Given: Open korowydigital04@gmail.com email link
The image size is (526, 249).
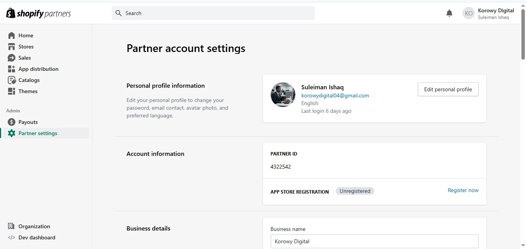Looking at the screenshot, I should [x=335, y=95].
